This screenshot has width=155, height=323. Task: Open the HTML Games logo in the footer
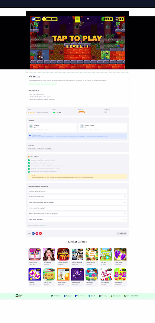pyautogui.click(x=19, y=296)
